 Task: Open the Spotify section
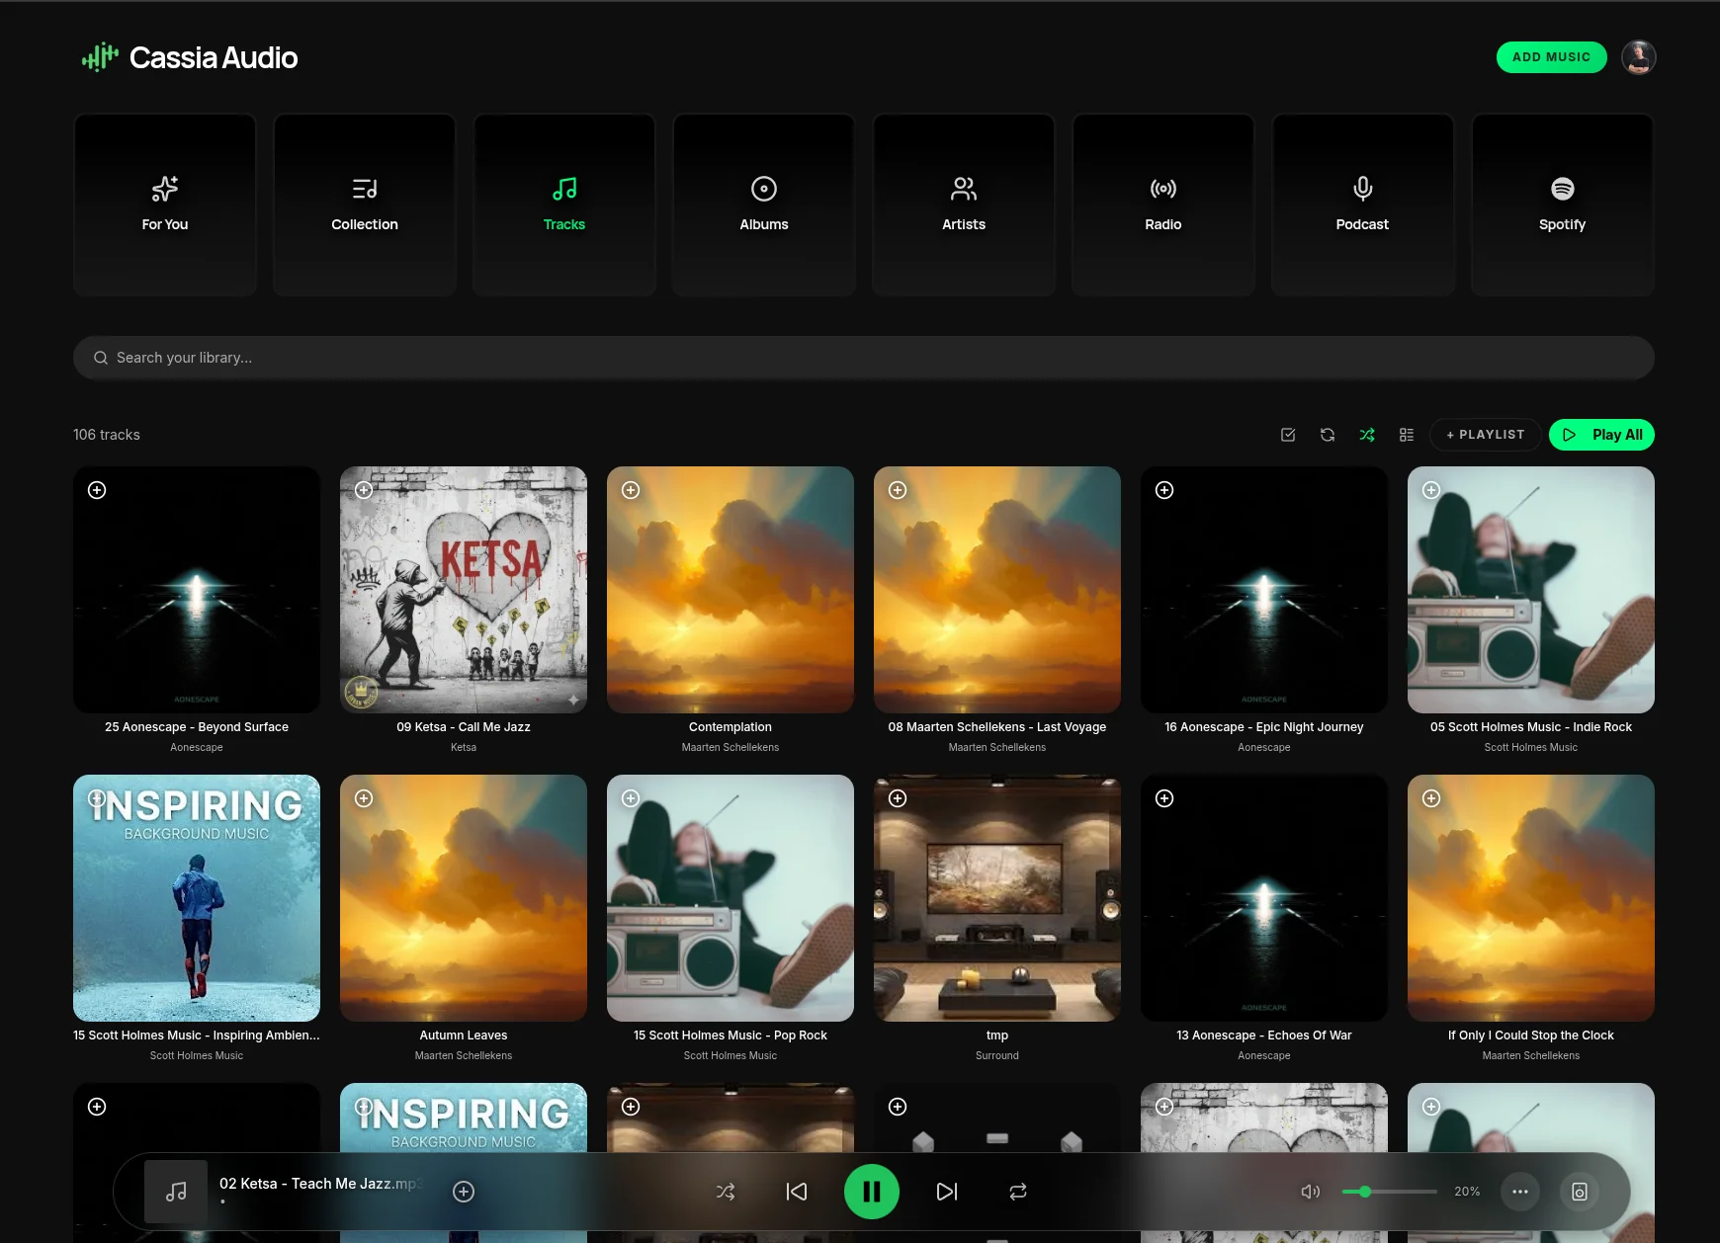tap(1562, 205)
